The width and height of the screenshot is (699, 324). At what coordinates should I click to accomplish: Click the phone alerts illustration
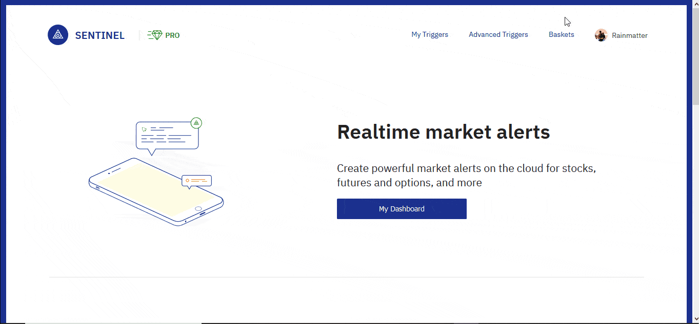[156, 172]
